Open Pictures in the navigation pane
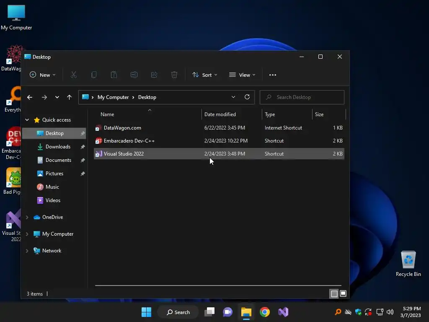Screen dimensions: 429x322 click(x=54, y=174)
